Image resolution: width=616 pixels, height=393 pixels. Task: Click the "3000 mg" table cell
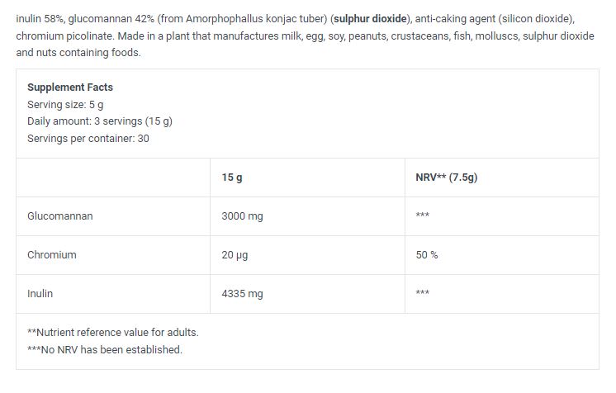point(242,216)
